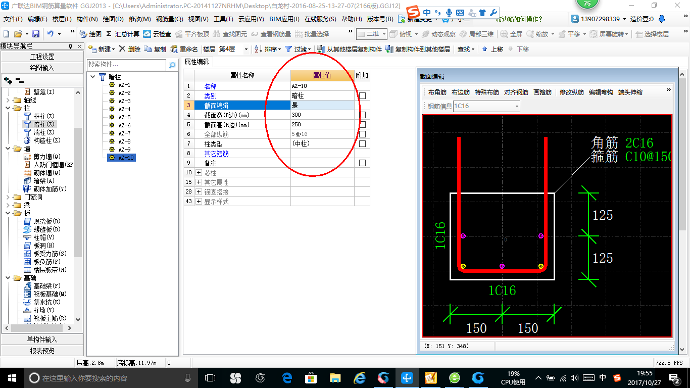Screen dimensions: 690x388
Task: Click 平移 pan hand icon
Action: pos(562,34)
